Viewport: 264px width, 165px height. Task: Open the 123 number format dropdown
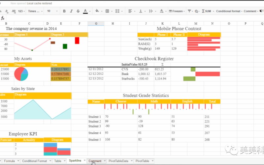coord(21,11)
